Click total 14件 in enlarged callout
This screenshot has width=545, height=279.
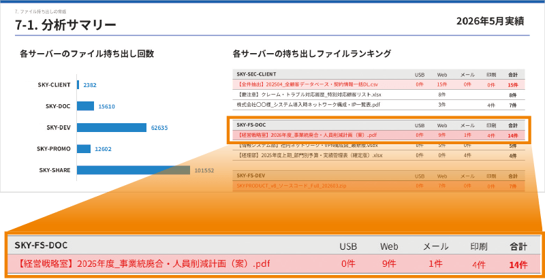click(518, 265)
